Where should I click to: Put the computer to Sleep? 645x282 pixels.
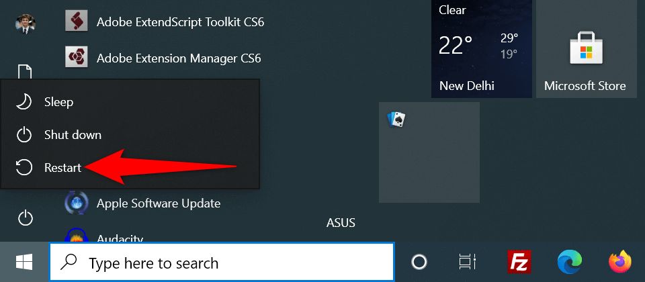click(x=58, y=102)
